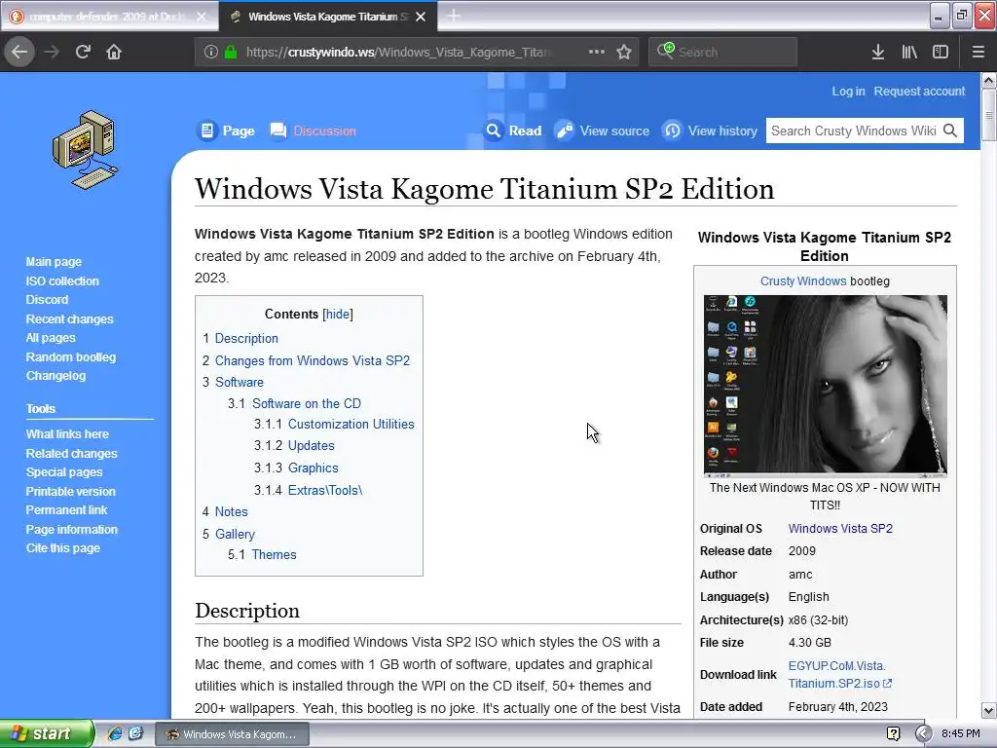Click the second quick launch icon
The width and height of the screenshot is (997, 748).
136,733
